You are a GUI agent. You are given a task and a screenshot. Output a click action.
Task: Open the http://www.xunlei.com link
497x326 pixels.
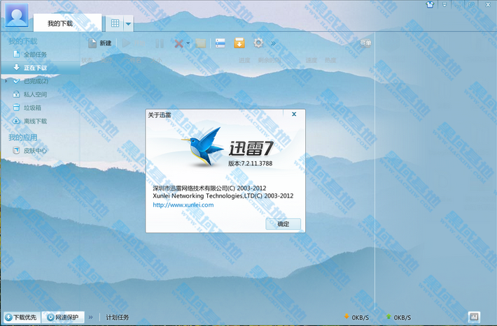tap(183, 205)
